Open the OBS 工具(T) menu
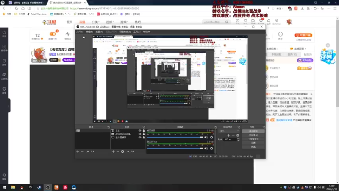 137,31
